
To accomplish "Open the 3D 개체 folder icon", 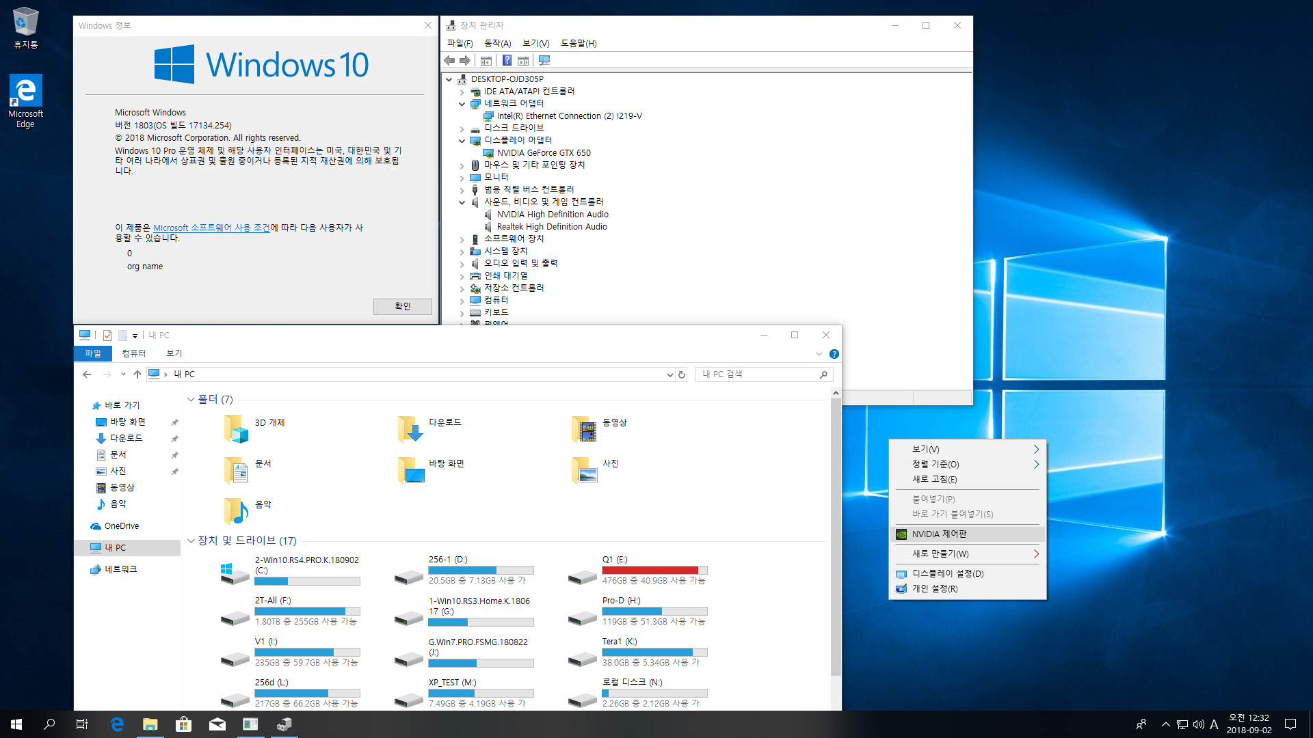I will tap(237, 428).
